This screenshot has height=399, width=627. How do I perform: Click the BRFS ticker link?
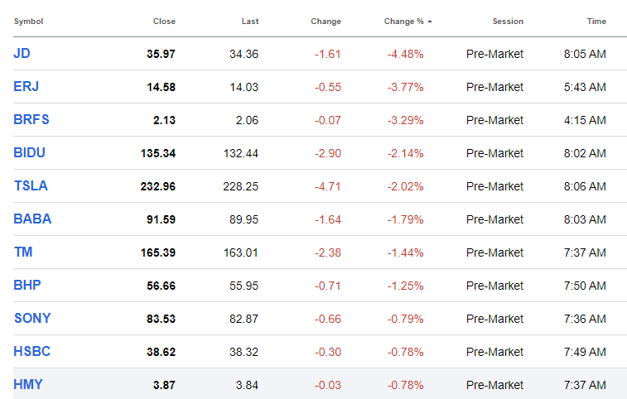click(31, 119)
